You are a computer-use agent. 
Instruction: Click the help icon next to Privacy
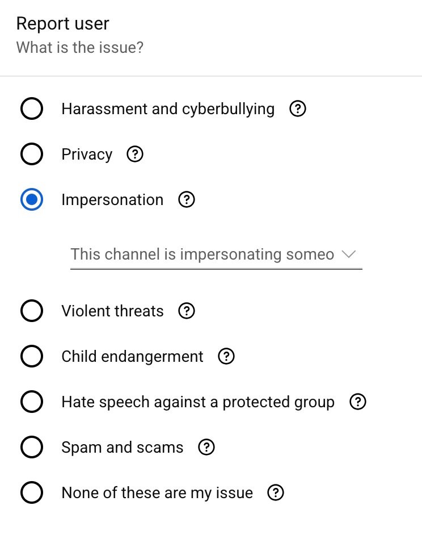tap(135, 154)
